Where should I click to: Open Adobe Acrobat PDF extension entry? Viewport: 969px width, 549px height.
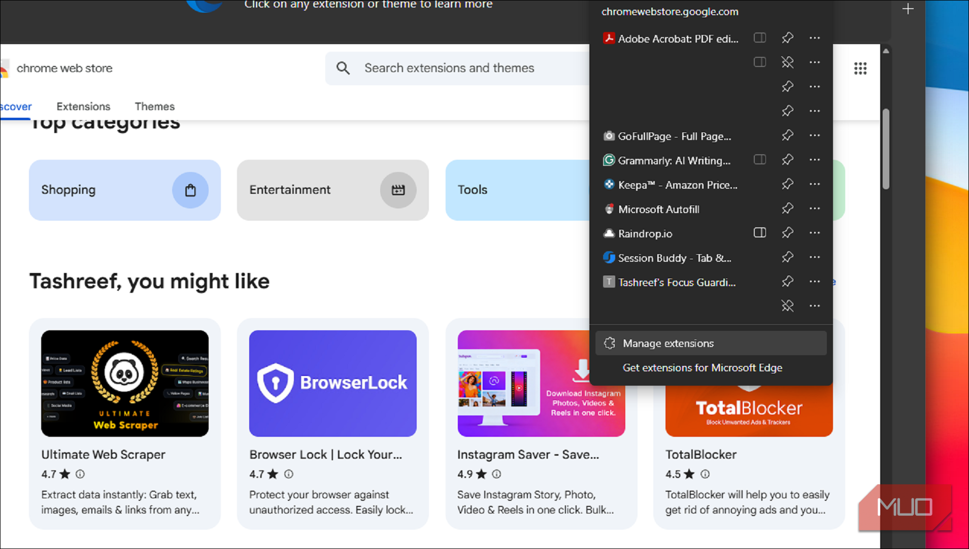pyautogui.click(x=671, y=39)
